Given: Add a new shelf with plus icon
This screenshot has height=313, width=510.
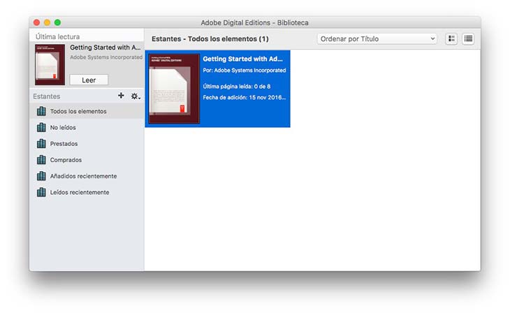Looking at the screenshot, I should tap(121, 95).
